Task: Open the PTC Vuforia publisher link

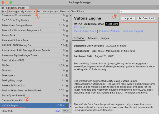Action: click(x=81, y=28)
